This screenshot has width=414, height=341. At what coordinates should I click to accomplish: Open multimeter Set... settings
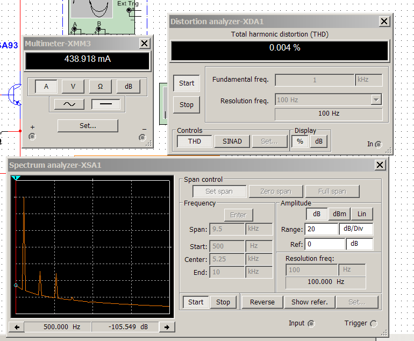(x=88, y=125)
